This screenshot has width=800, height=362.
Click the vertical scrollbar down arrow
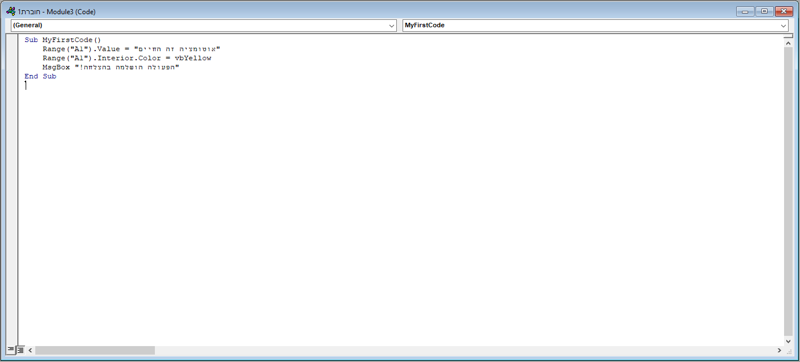pyautogui.click(x=788, y=341)
